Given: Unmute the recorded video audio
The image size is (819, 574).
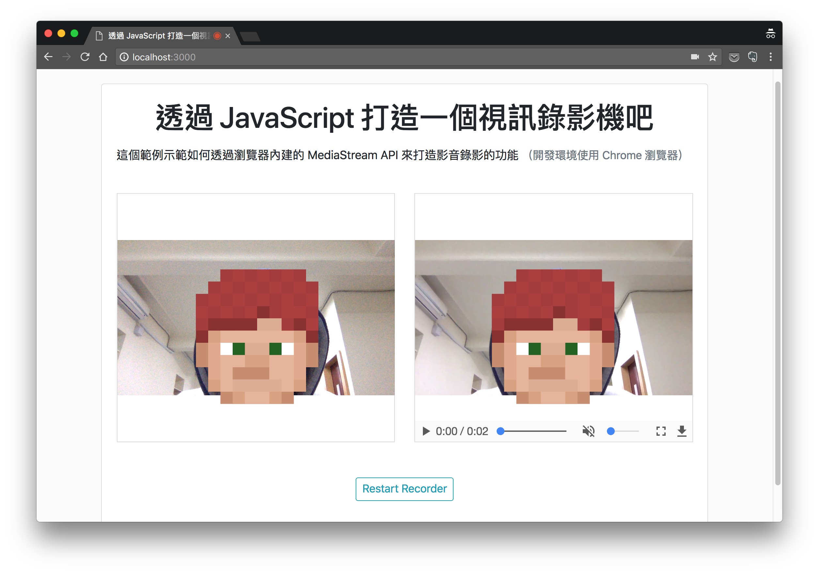Looking at the screenshot, I should (x=589, y=431).
